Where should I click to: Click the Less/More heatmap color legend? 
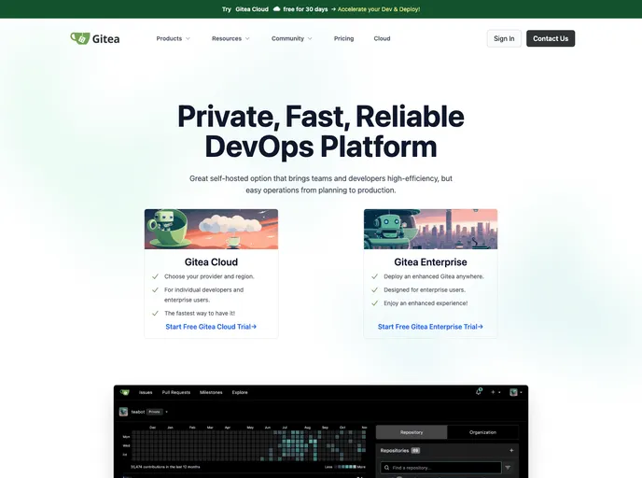[344, 467]
